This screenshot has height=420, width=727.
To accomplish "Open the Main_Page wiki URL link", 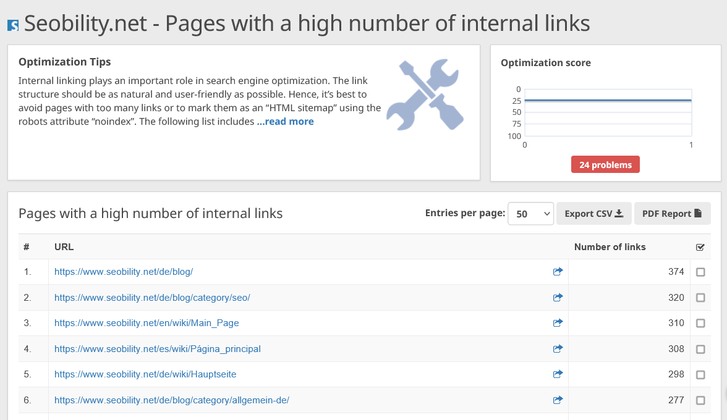I will coord(148,322).
